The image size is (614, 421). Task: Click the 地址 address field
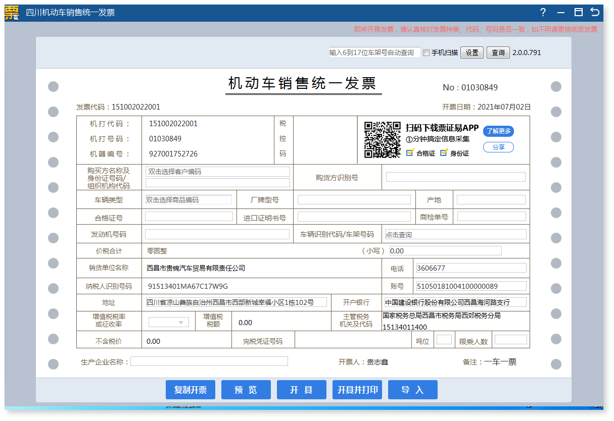pyautogui.click(x=236, y=302)
